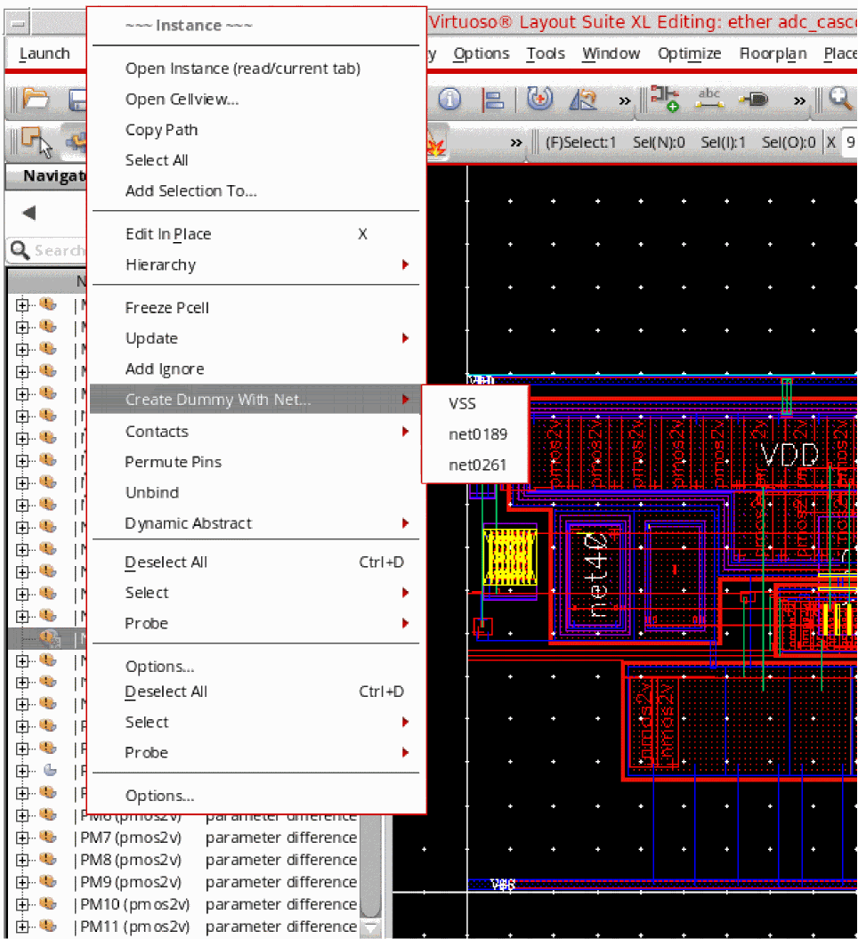Click the Create Instance toolbar icon
858x939 pixels.
664,100
